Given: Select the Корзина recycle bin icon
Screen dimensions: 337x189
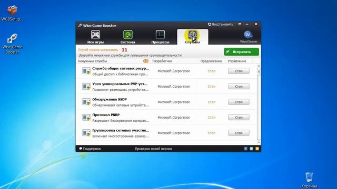Looking at the screenshot, I should [309, 180].
